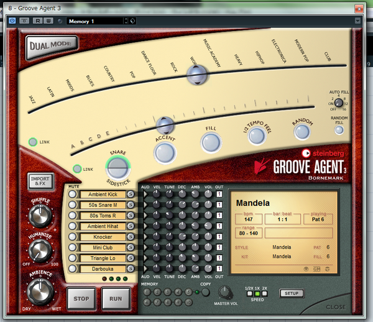Click the Read automation R button

[x=37, y=21]
